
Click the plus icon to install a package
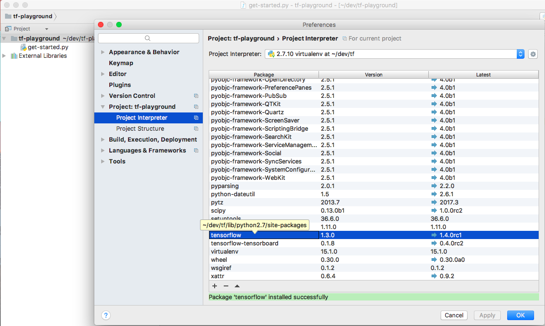[x=215, y=286]
